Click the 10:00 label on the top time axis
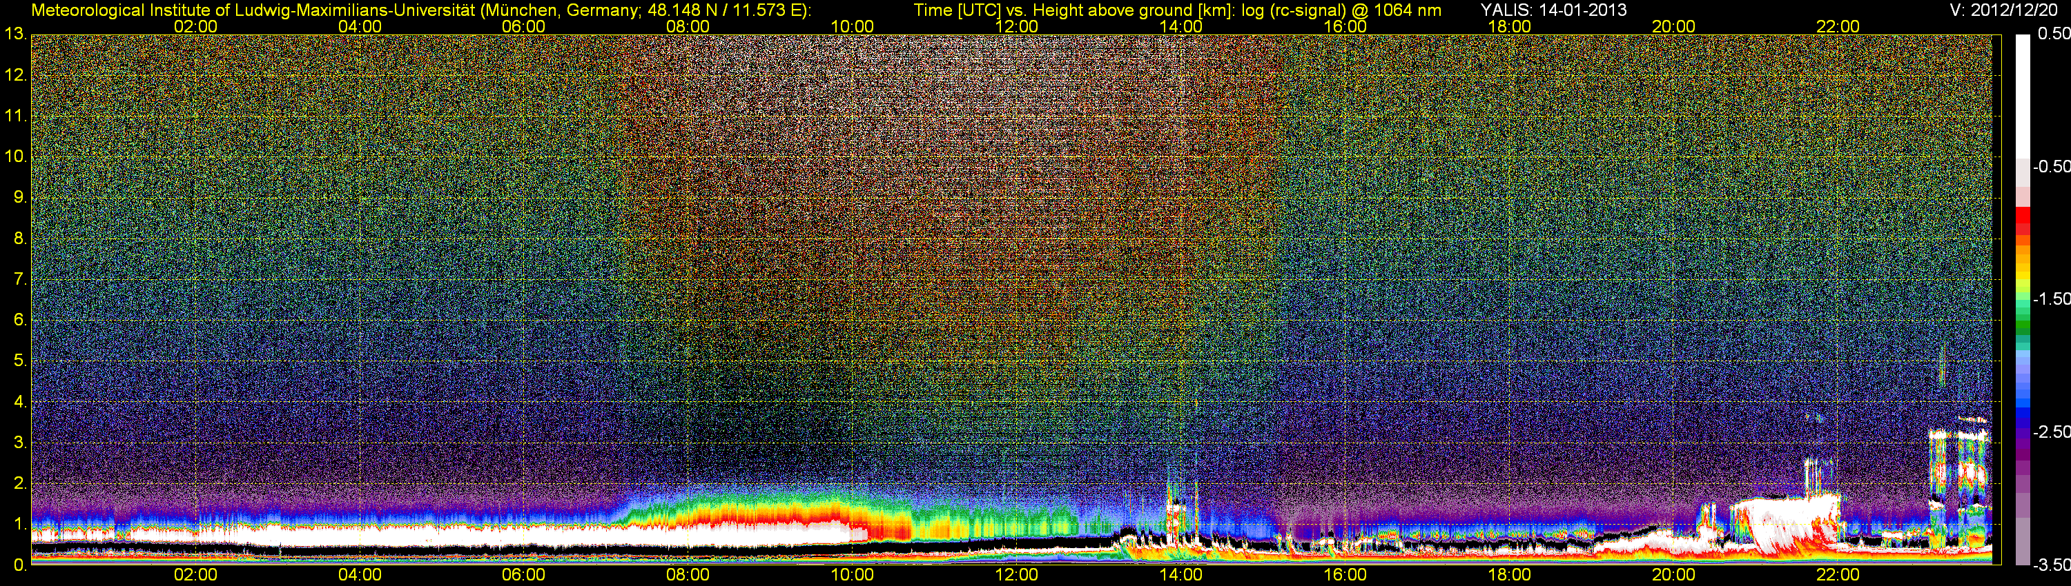This screenshot has width=2071, height=586. 852,26
